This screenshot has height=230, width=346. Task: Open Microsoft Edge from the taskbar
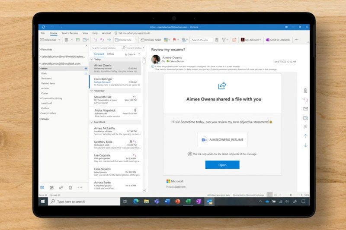(x=136, y=201)
